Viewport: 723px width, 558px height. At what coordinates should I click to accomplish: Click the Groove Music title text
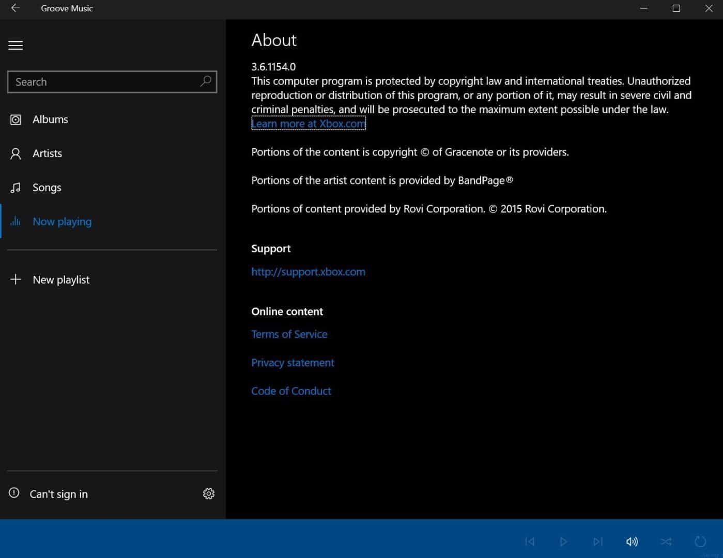[67, 8]
